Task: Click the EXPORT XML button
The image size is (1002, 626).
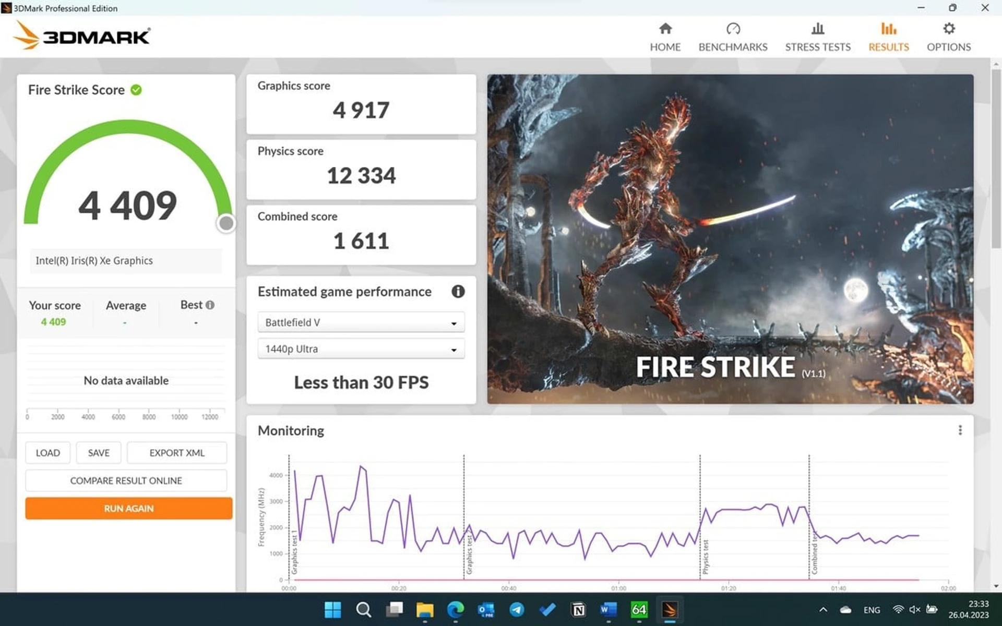Action: tap(177, 452)
